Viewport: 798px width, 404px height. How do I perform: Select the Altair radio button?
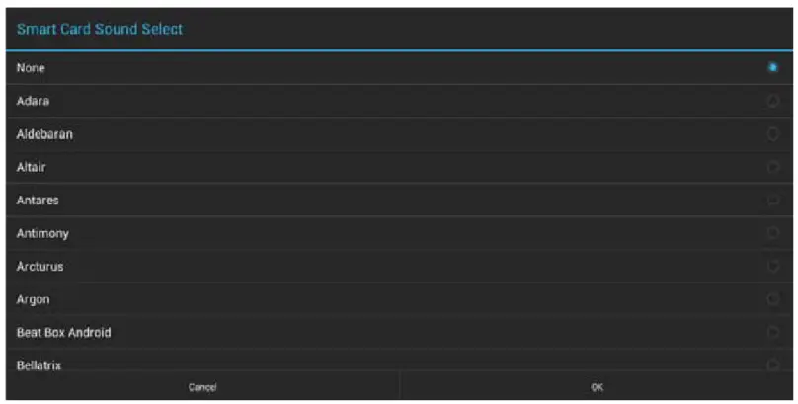click(772, 167)
